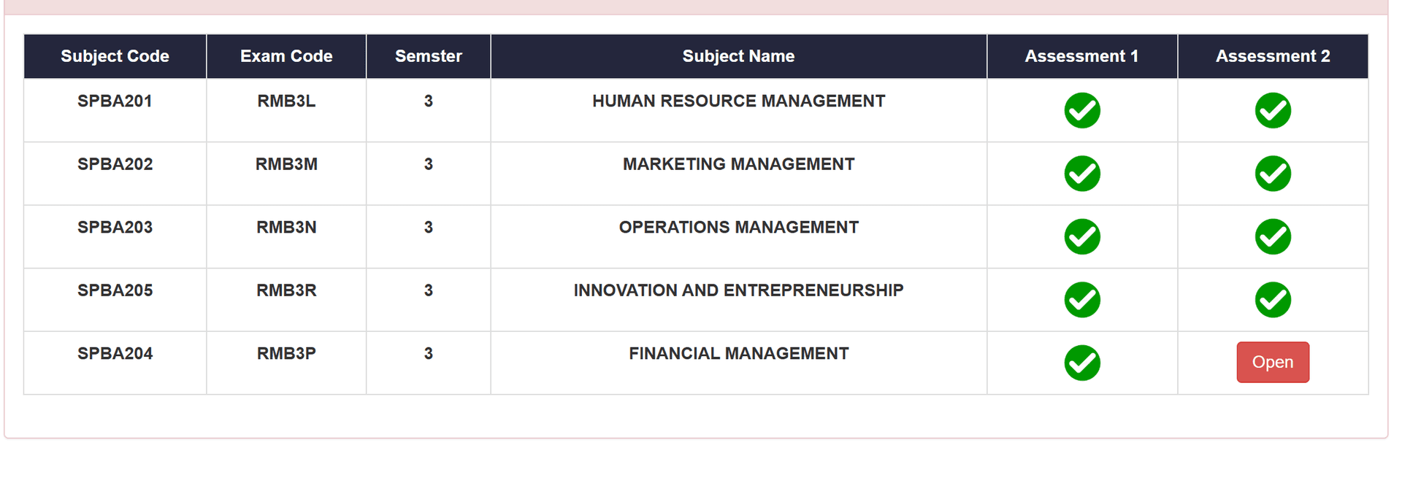
Task: Click Assessment 2 checkmark for Human Resource Management
Action: [1272, 111]
